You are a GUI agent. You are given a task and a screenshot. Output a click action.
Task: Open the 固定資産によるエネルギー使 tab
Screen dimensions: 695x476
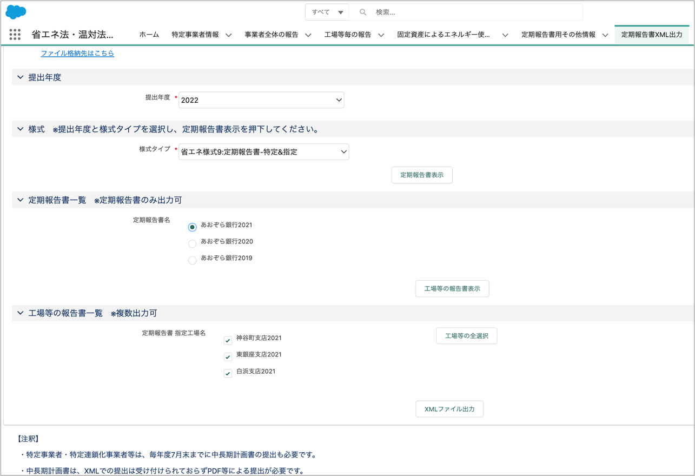pos(444,35)
